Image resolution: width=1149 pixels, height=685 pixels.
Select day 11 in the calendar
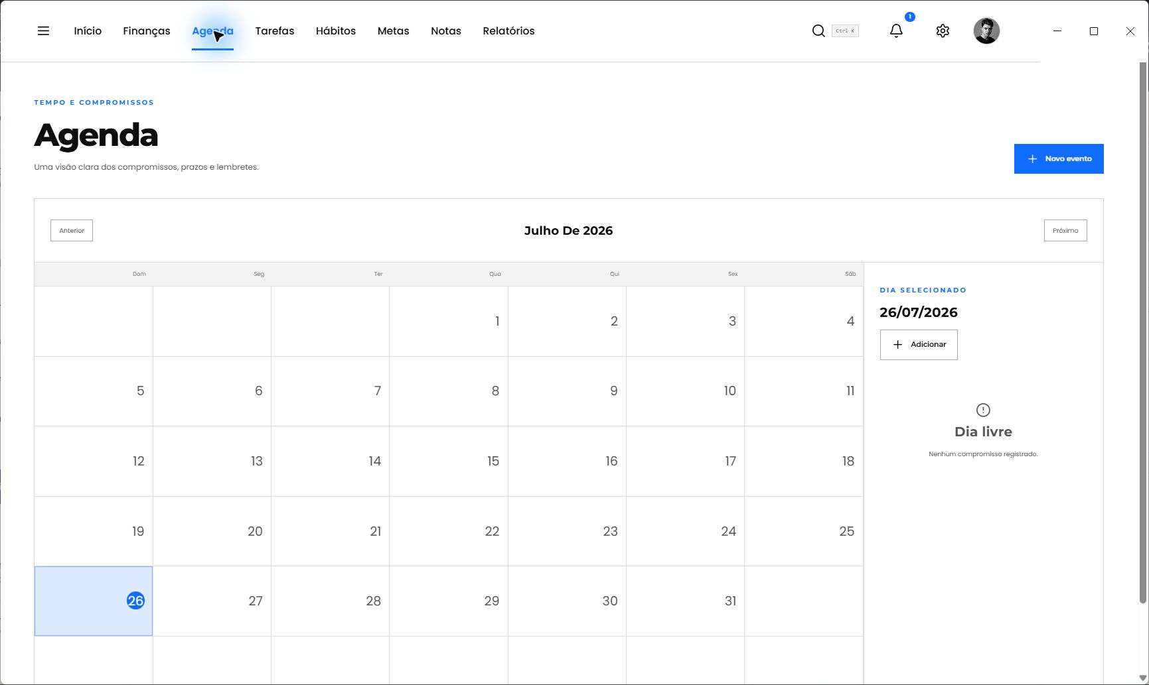(x=804, y=391)
